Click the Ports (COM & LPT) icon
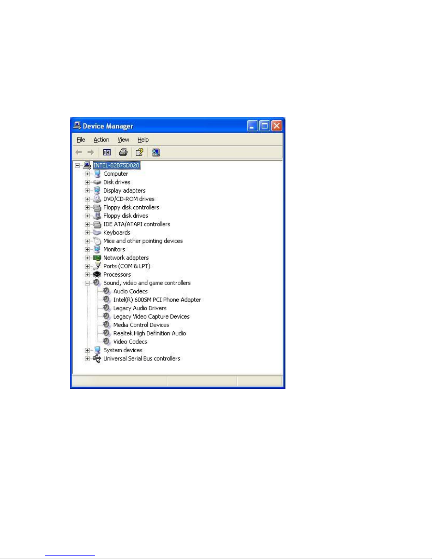Image resolution: width=432 pixels, height=559 pixels. tap(97, 266)
